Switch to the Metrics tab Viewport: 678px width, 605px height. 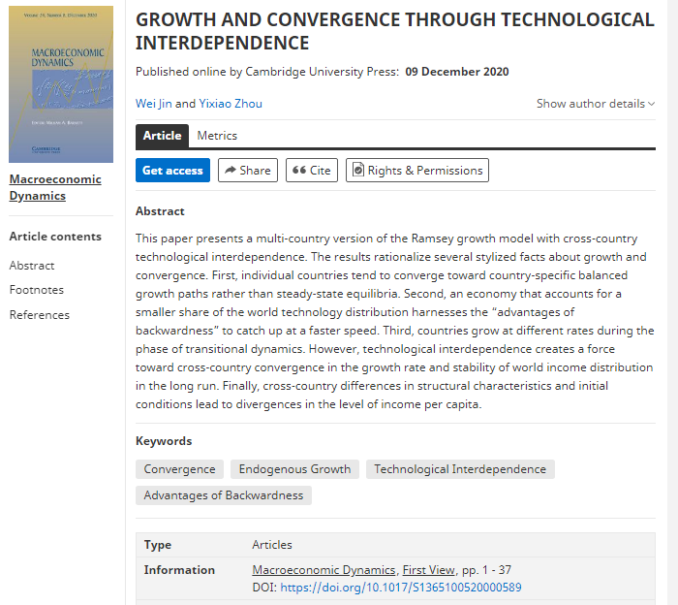(x=217, y=136)
